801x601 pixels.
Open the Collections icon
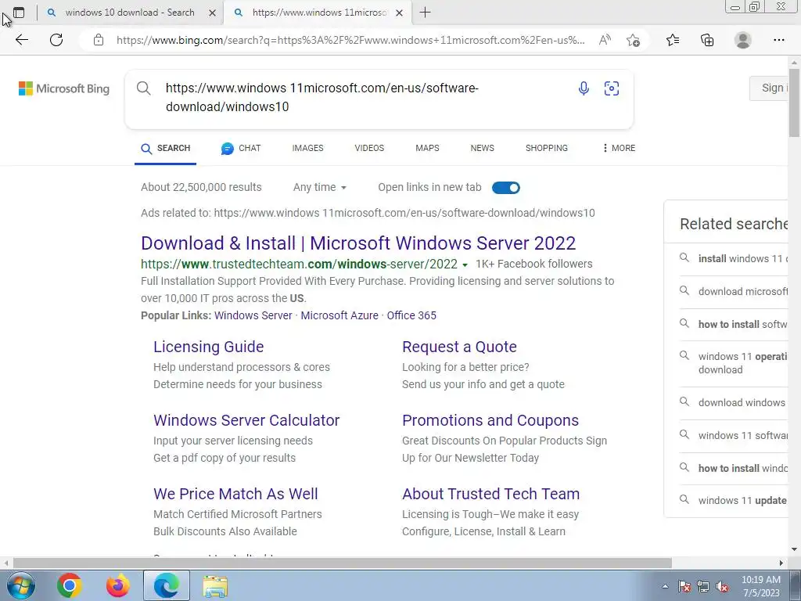point(707,40)
